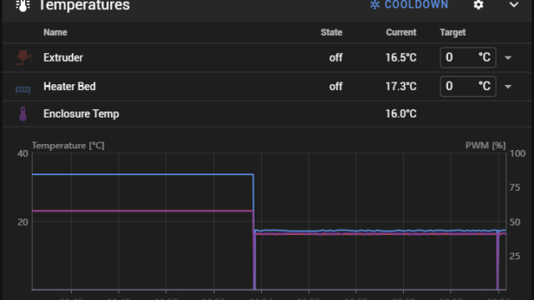Open Extruder temperature presets dropdown
Image resolution: width=534 pixels, height=300 pixels.
click(x=508, y=57)
